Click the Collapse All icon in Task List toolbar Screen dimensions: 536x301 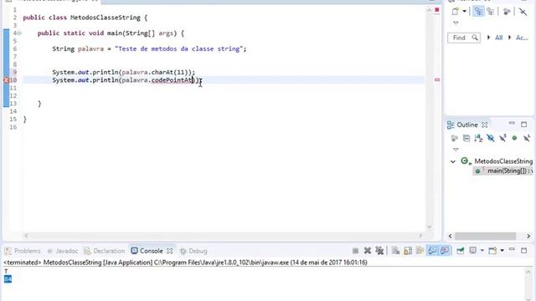523,11
